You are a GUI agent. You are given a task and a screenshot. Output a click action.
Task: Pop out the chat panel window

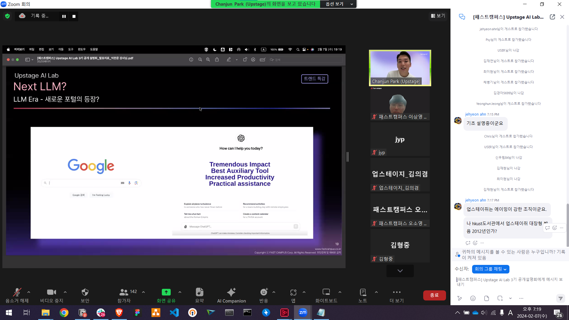[552, 17]
